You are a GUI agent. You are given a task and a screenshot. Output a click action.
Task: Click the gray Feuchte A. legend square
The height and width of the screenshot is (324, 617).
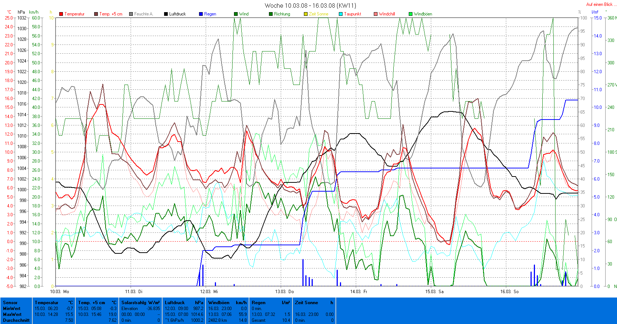[131, 14]
